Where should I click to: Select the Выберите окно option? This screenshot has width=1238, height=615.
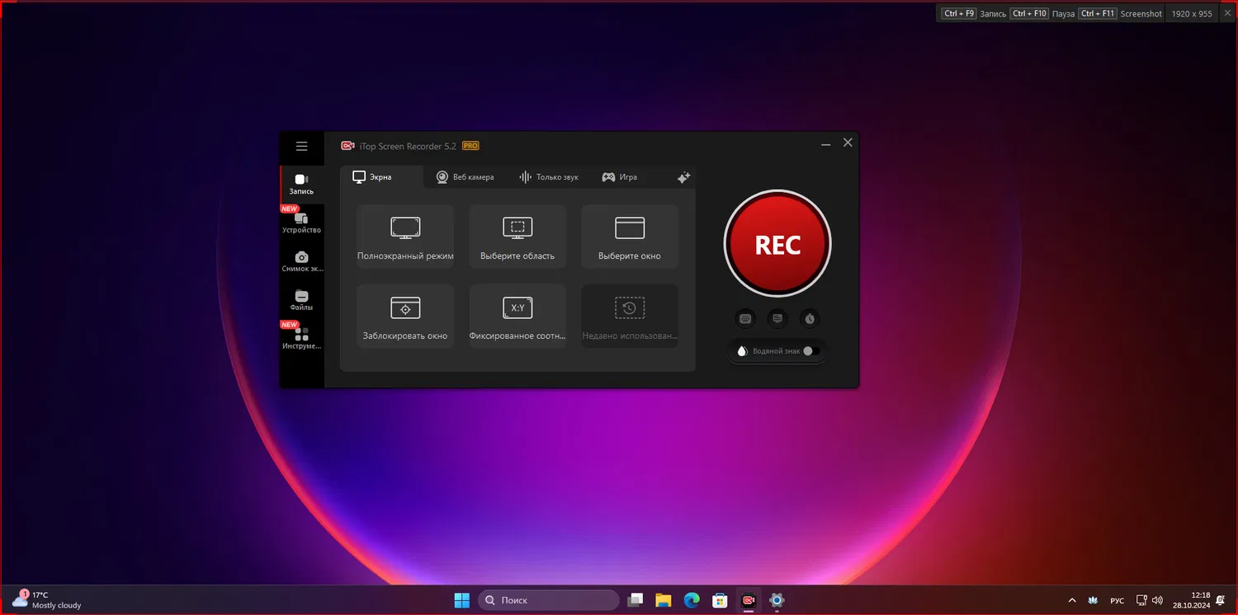[629, 236]
